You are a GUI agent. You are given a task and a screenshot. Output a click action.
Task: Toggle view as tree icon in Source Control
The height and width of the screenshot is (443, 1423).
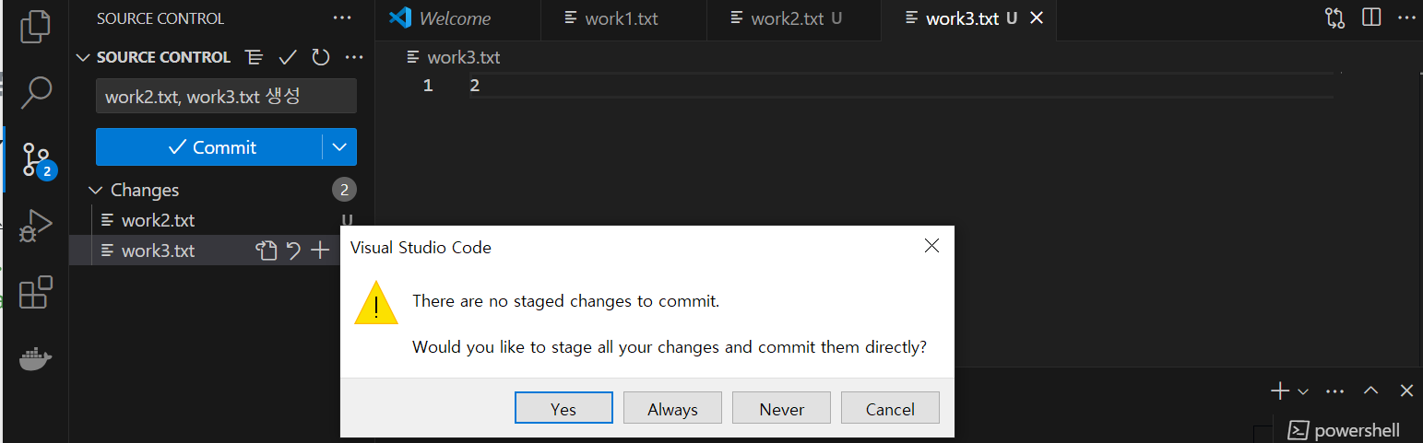point(255,57)
